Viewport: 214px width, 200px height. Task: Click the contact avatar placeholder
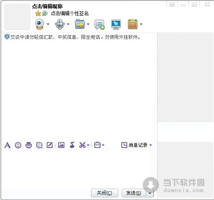[17, 17]
